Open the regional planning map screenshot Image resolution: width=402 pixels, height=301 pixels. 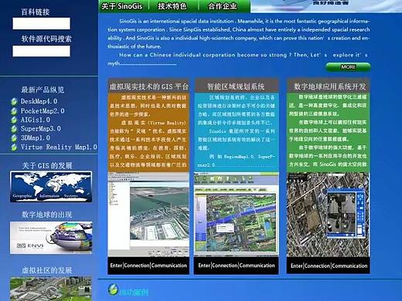coord(236,215)
